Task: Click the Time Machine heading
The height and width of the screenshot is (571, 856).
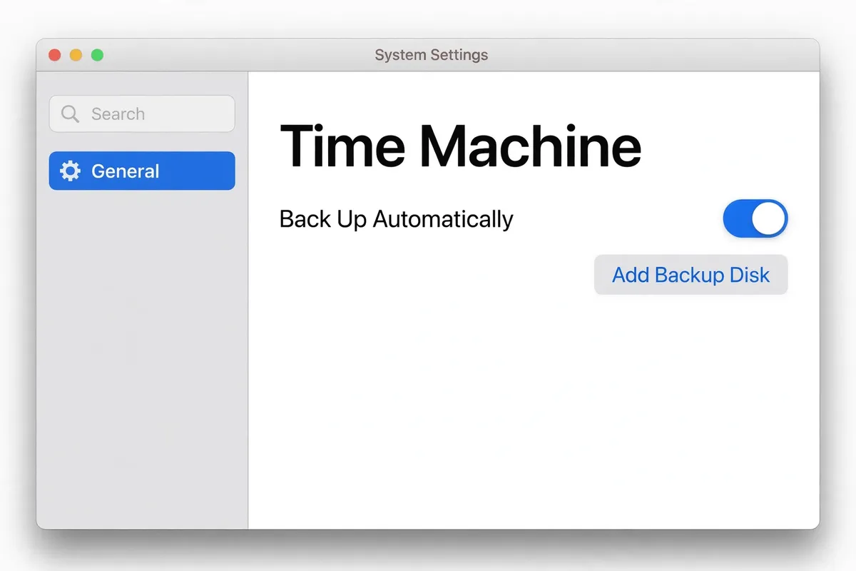Action: [460, 146]
